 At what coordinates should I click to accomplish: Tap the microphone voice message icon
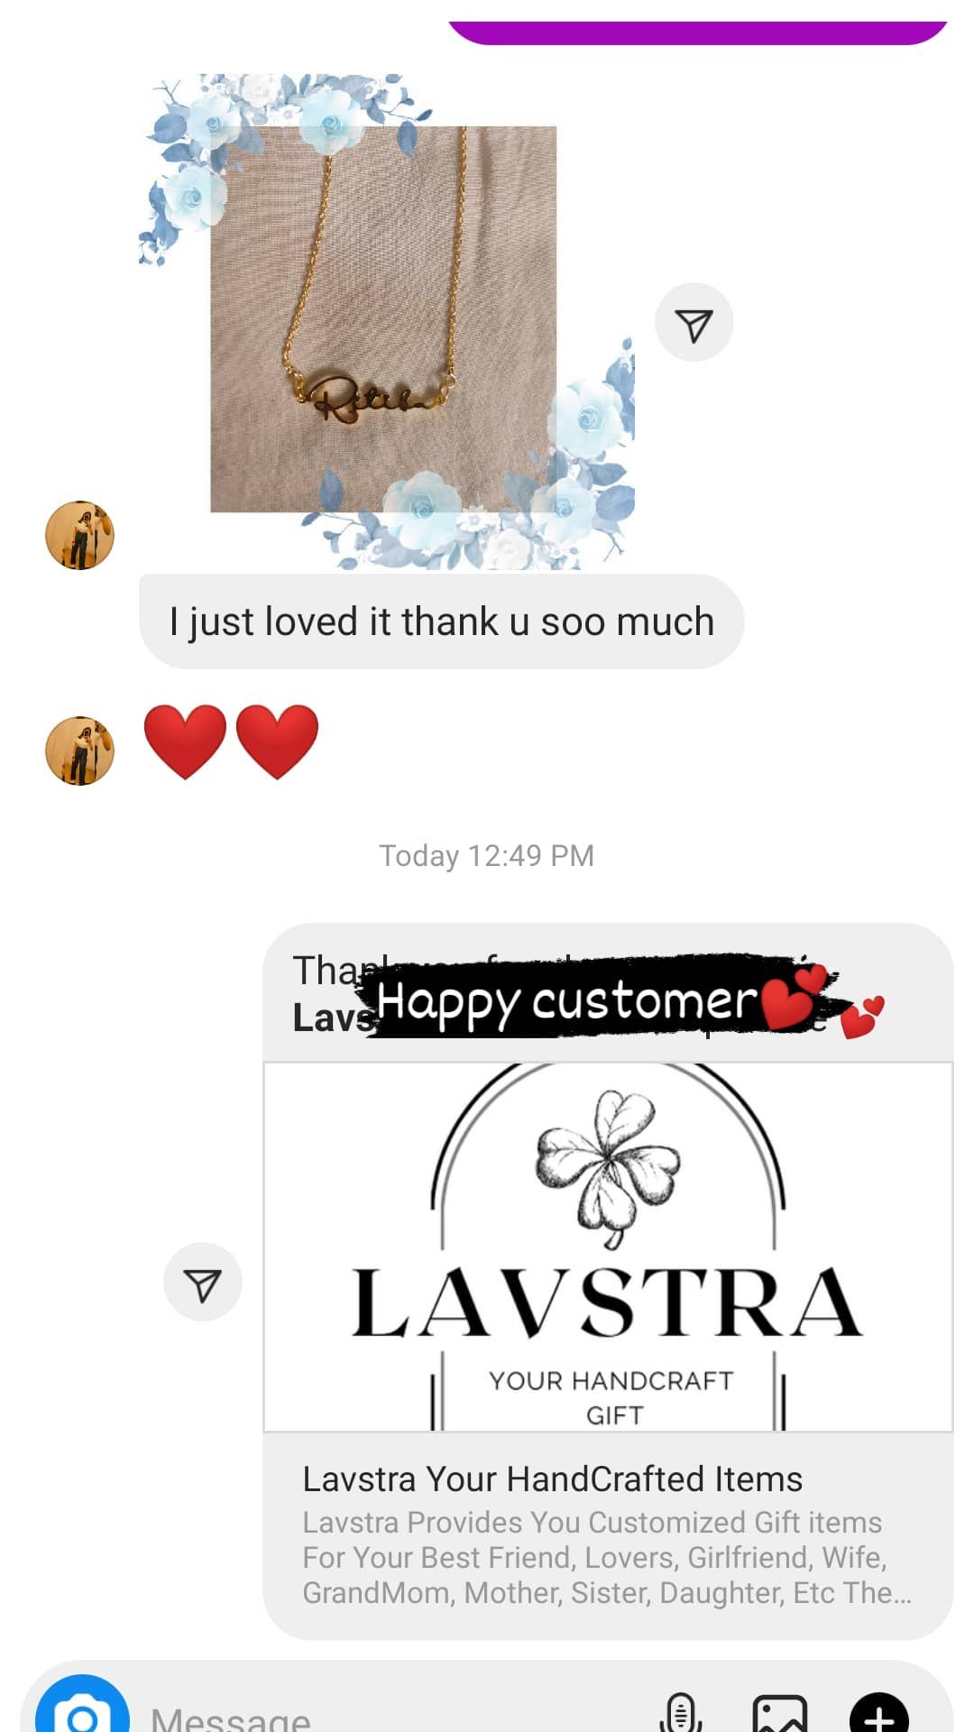click(680, 1711)
